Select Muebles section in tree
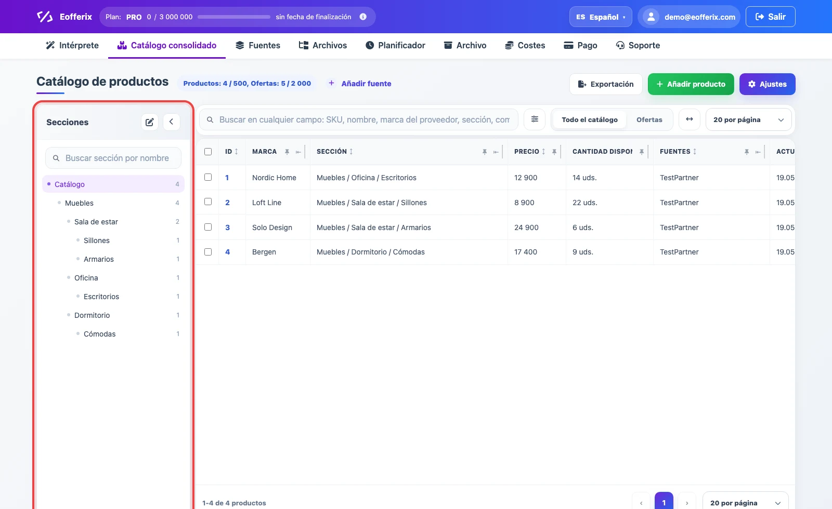This screenshot has height=509, width=832. 79,203
